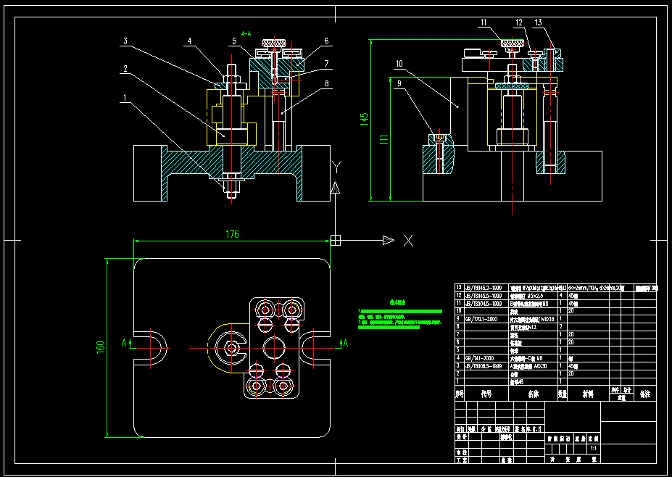Click the green A-A section view label
This screenshot has height=477, width=672.
[x=246, y=33]
